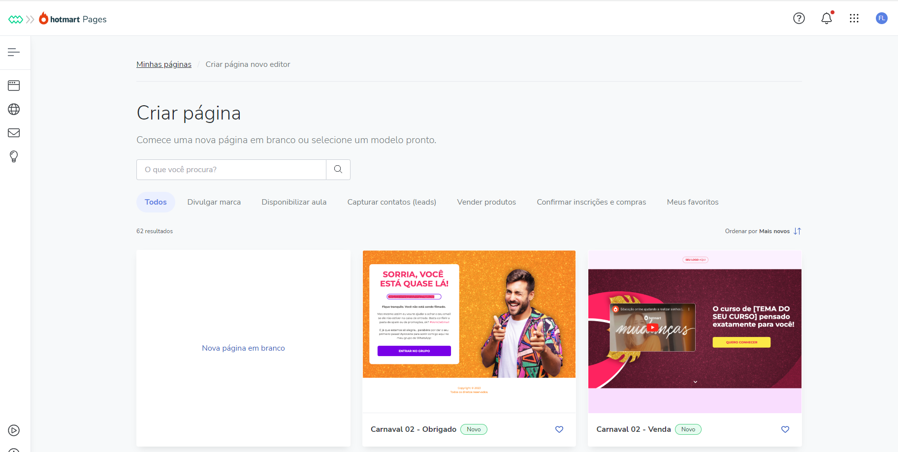The image size is (898, 452).
Task: Select the Capturar contatos (leads) tab
Action: 392,202
